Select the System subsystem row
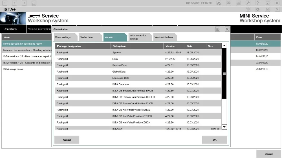282x159 pixels. 138,53
